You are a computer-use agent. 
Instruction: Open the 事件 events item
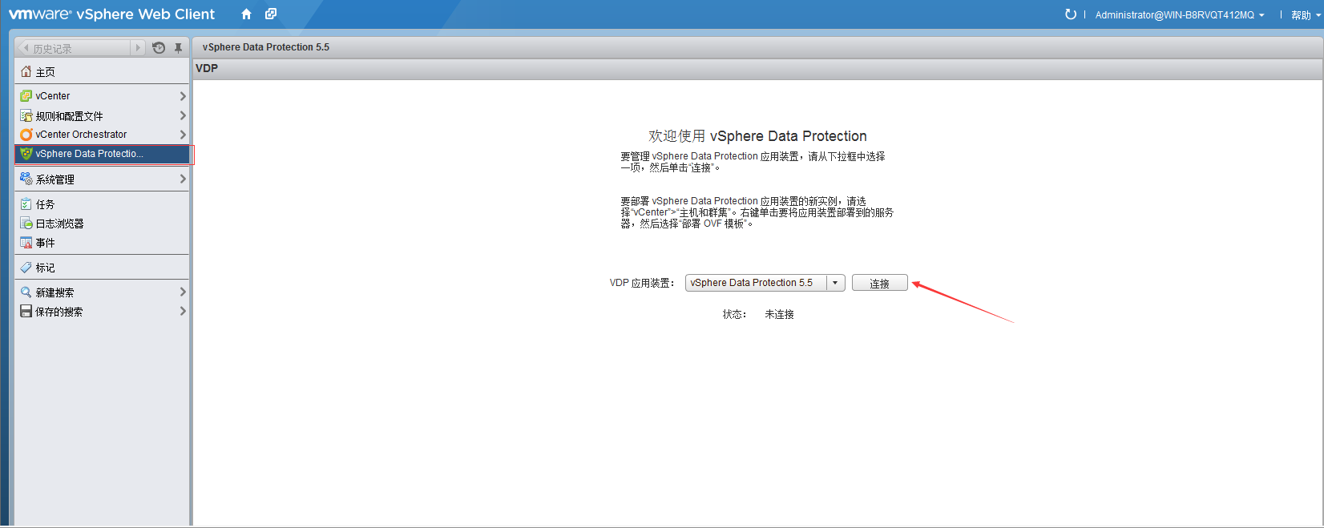pyautogui.click(x=102, y=243)
